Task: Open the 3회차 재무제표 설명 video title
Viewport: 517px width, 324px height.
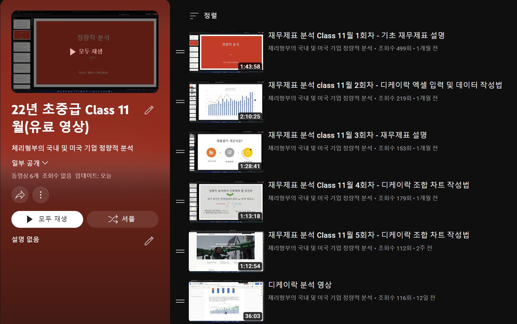Action: pos(347,135)
